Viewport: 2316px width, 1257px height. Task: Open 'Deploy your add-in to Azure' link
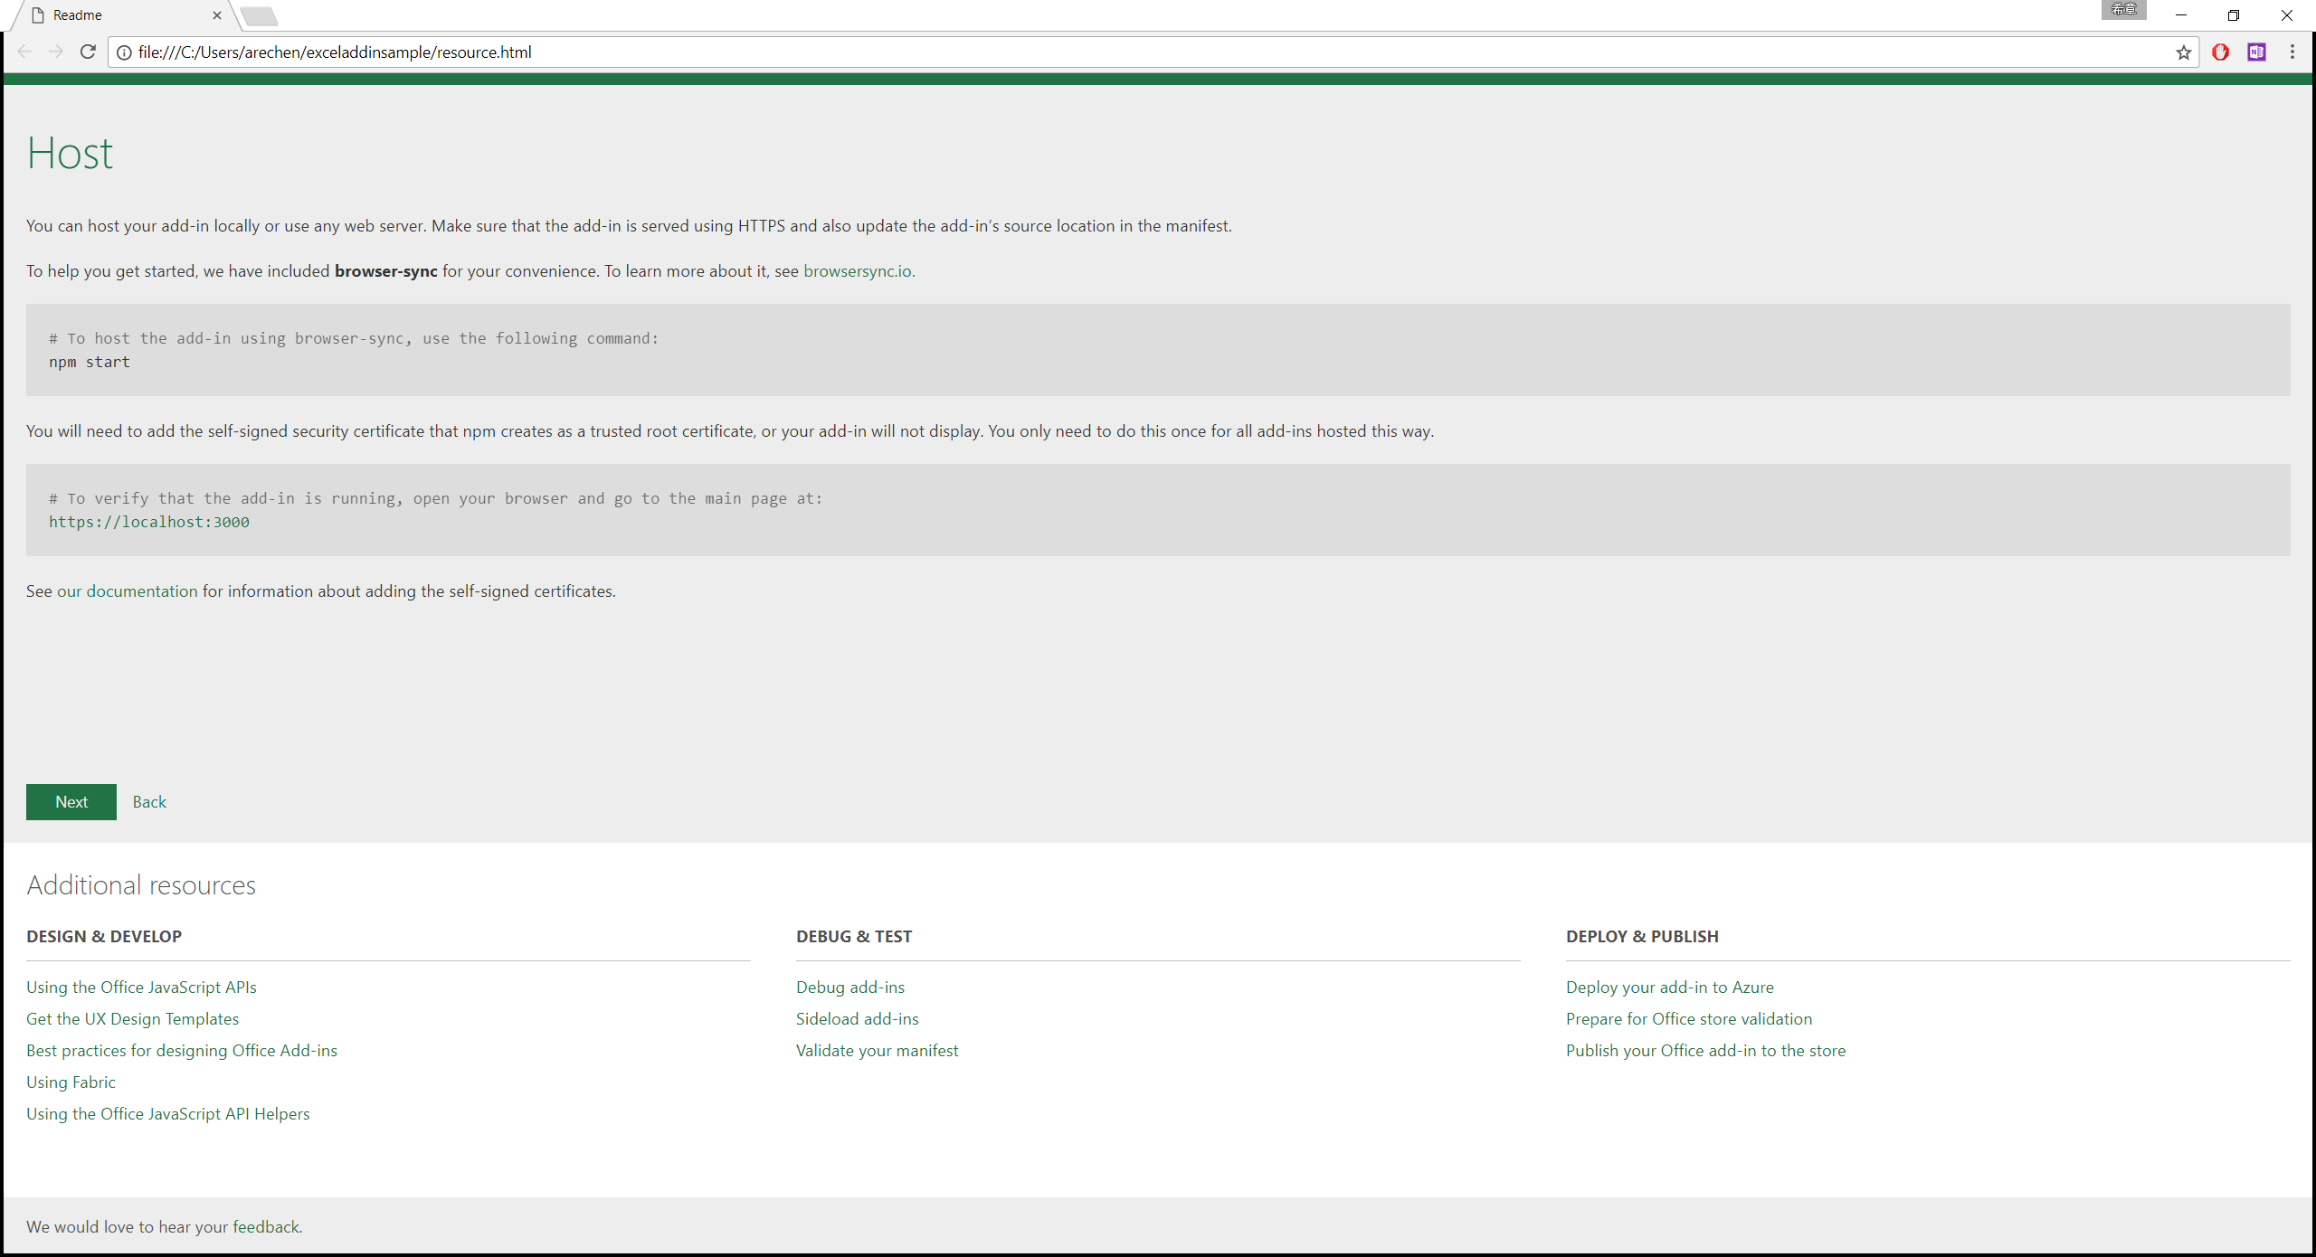pos(1669,988)
